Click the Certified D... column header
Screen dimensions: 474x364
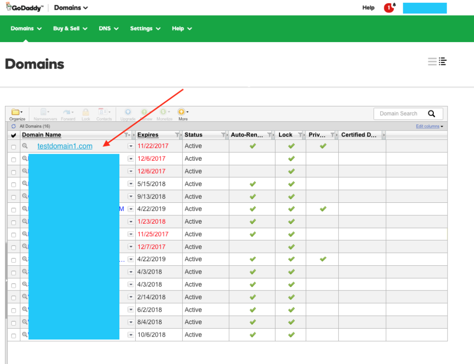[359, 135]
